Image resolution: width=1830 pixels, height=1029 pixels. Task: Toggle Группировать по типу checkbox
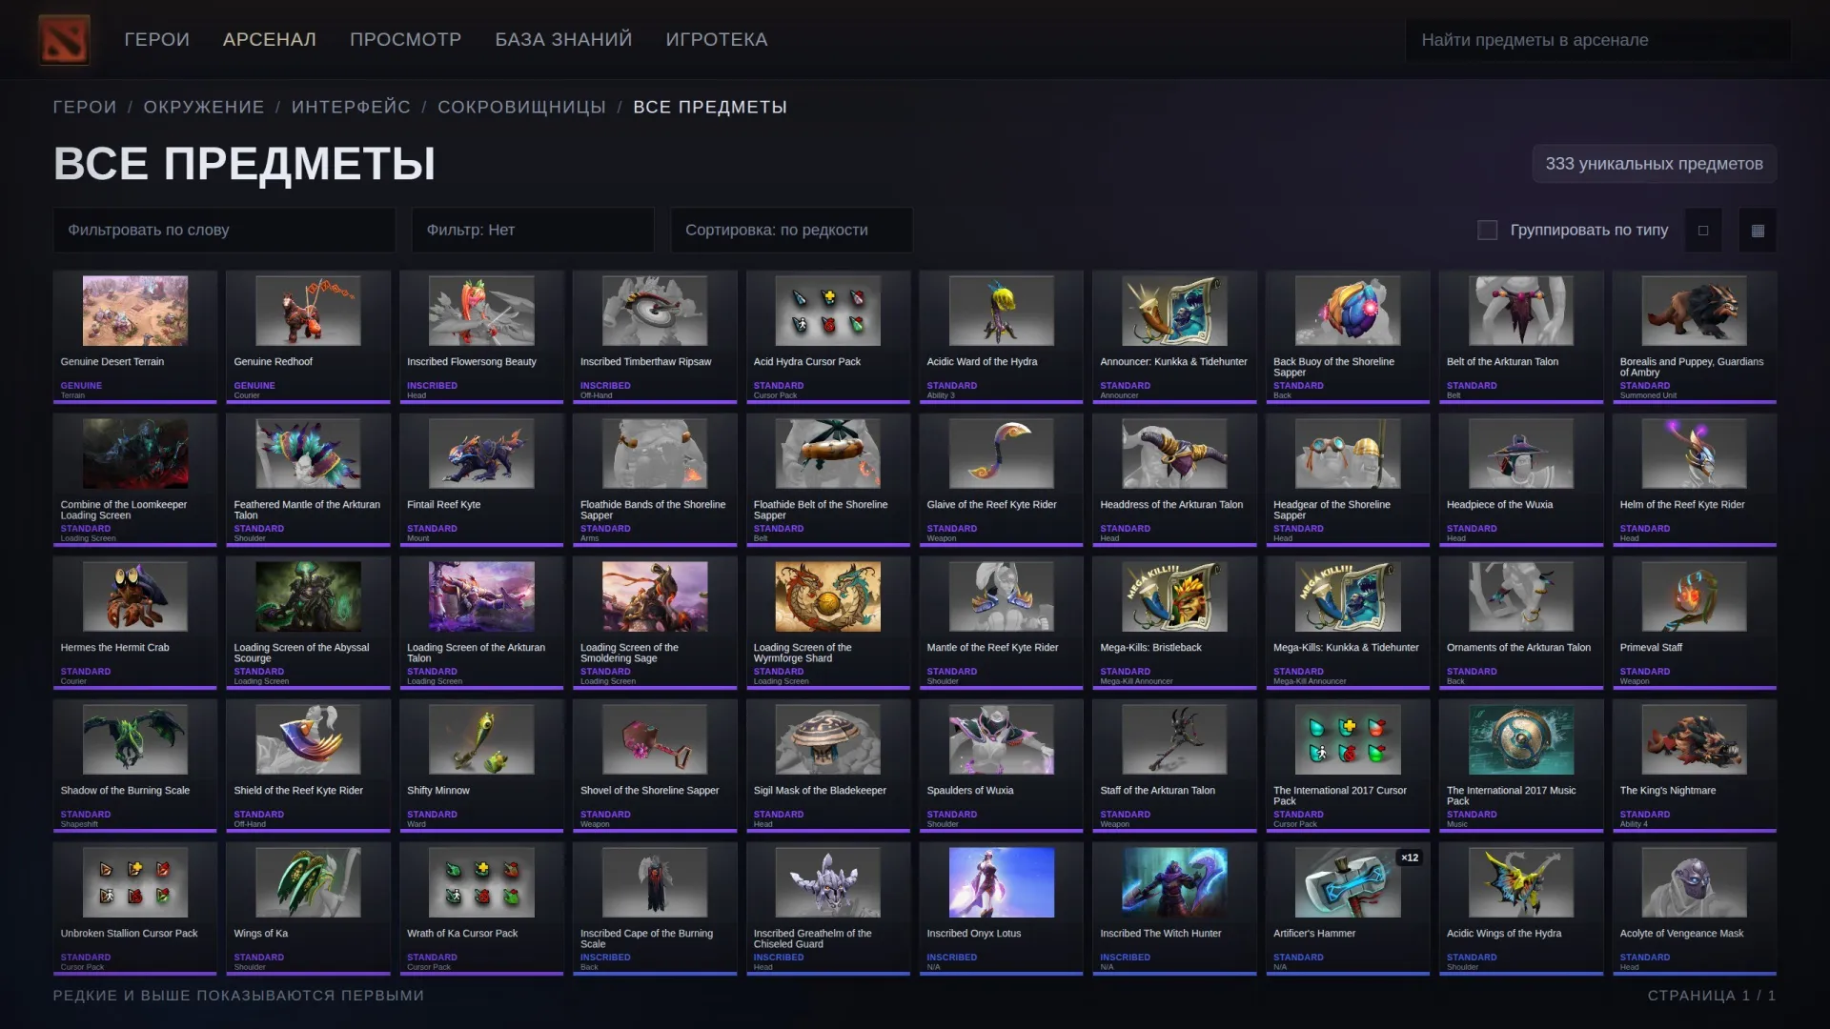1487,230
